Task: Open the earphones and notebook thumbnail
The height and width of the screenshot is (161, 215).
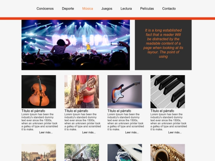Action: tap(125, 153)
